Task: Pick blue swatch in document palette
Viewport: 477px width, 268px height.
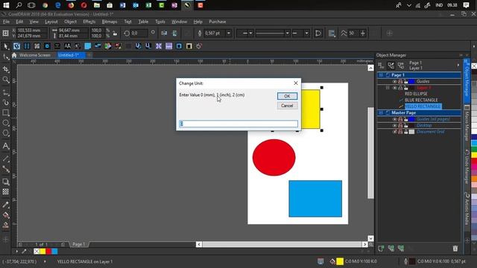Action: point(54,252)
